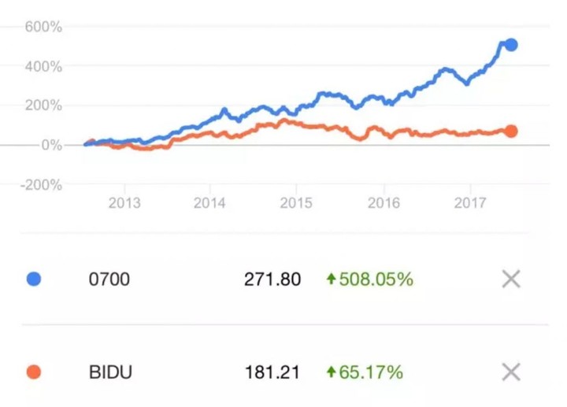Remove the BIDU comparison with its X icon
The width and height of the screenshot is (567, 407).
point(511,372)
